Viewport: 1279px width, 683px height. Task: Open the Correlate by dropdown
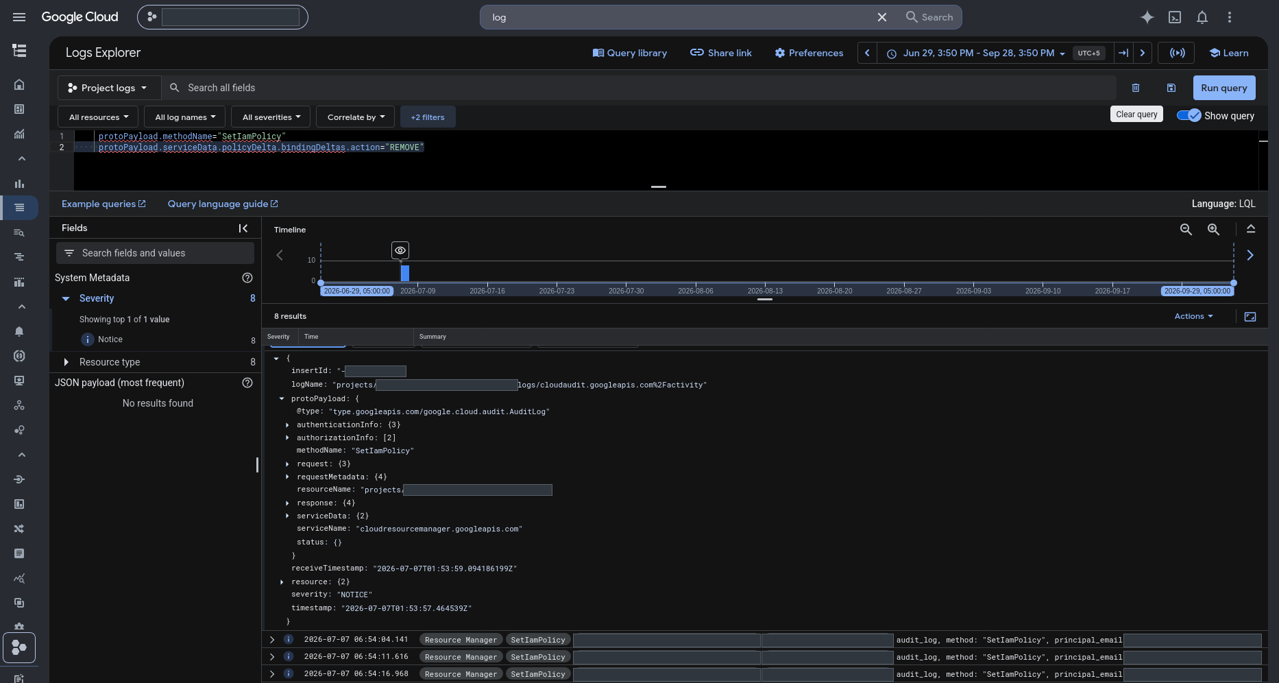pyautogui.click(x=356, y=117)
